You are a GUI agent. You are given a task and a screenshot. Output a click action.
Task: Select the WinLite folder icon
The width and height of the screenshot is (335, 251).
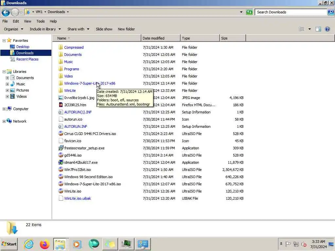click(x=61, y=90)
